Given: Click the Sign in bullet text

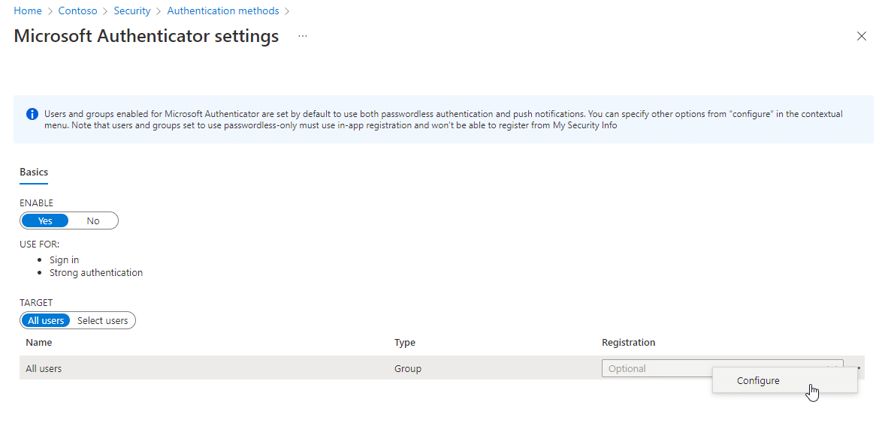Looking at the screenshot, I should click(65, 259).
